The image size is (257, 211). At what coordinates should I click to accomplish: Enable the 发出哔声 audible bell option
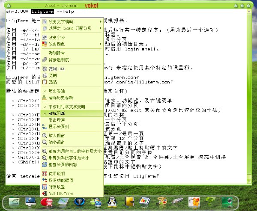pos(72,120)
